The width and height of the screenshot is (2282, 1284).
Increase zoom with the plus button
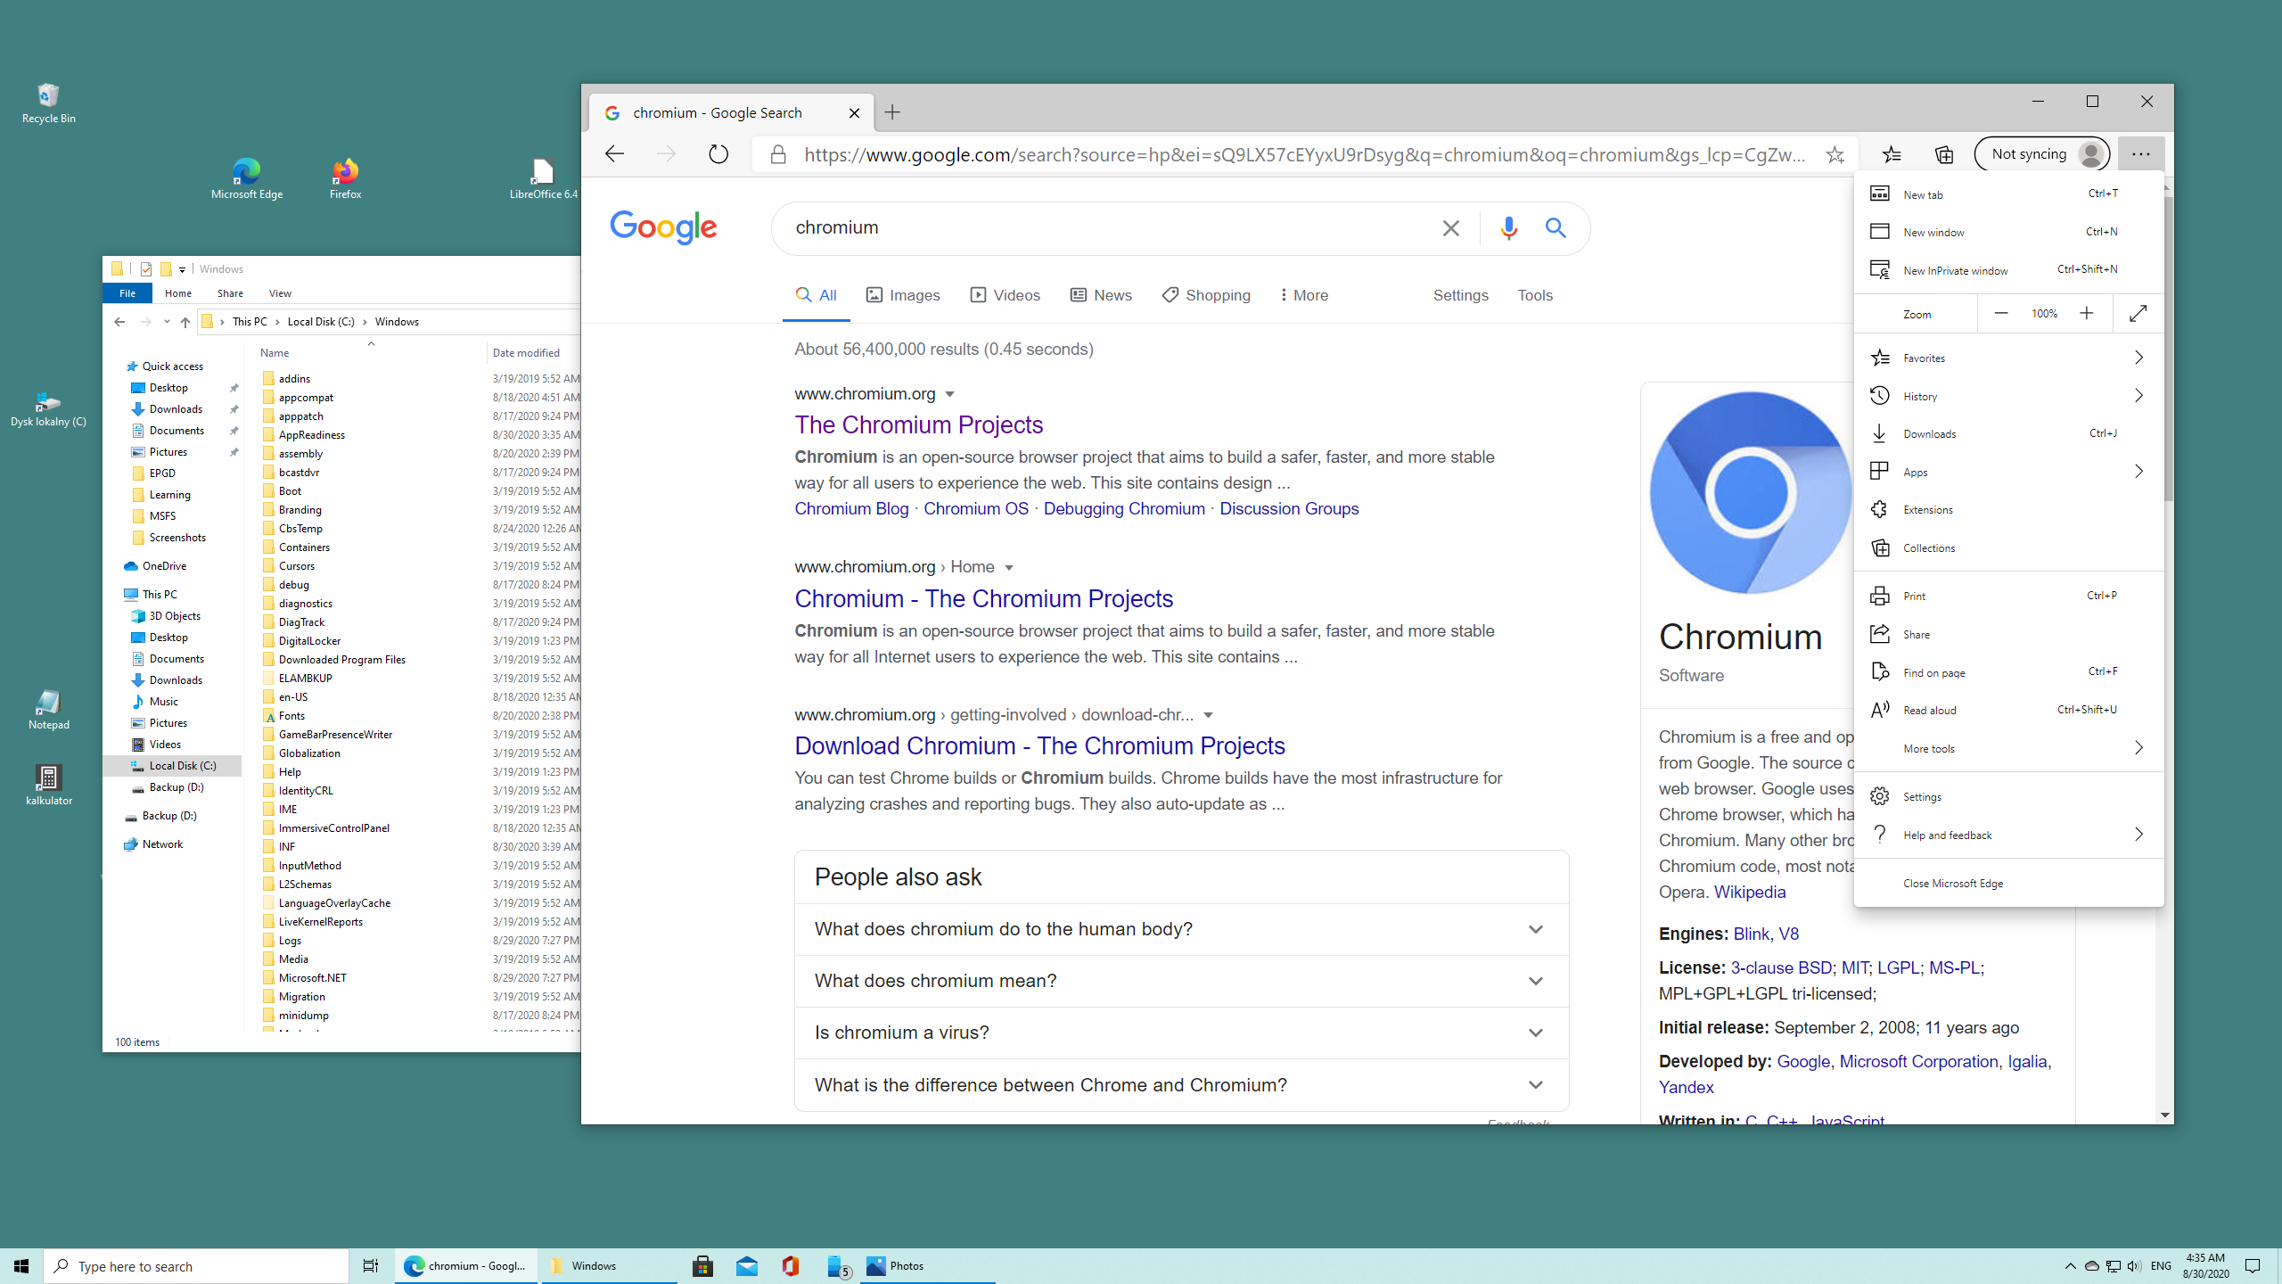tap(2086, 313)
